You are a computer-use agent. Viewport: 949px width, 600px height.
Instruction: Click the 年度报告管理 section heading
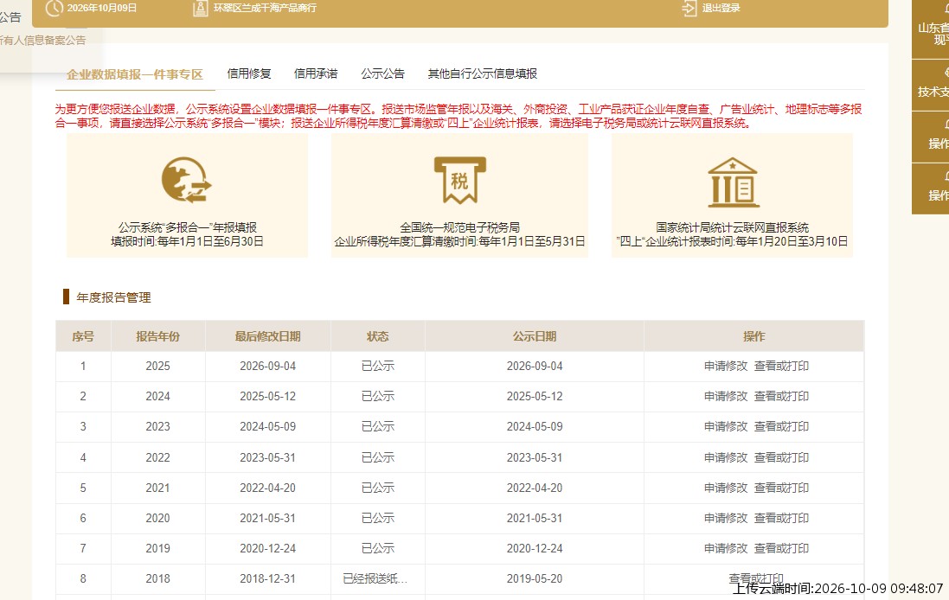[114, 297]
